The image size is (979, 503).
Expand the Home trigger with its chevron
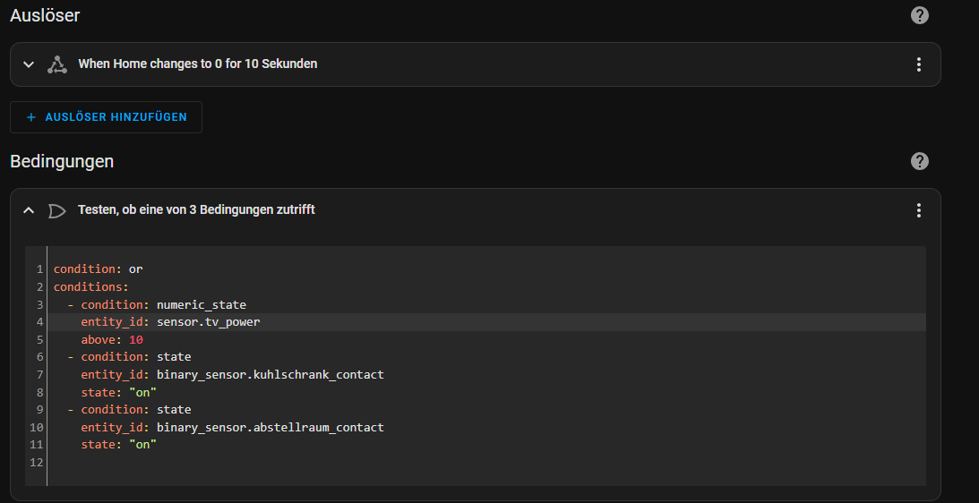pos(28,64)
